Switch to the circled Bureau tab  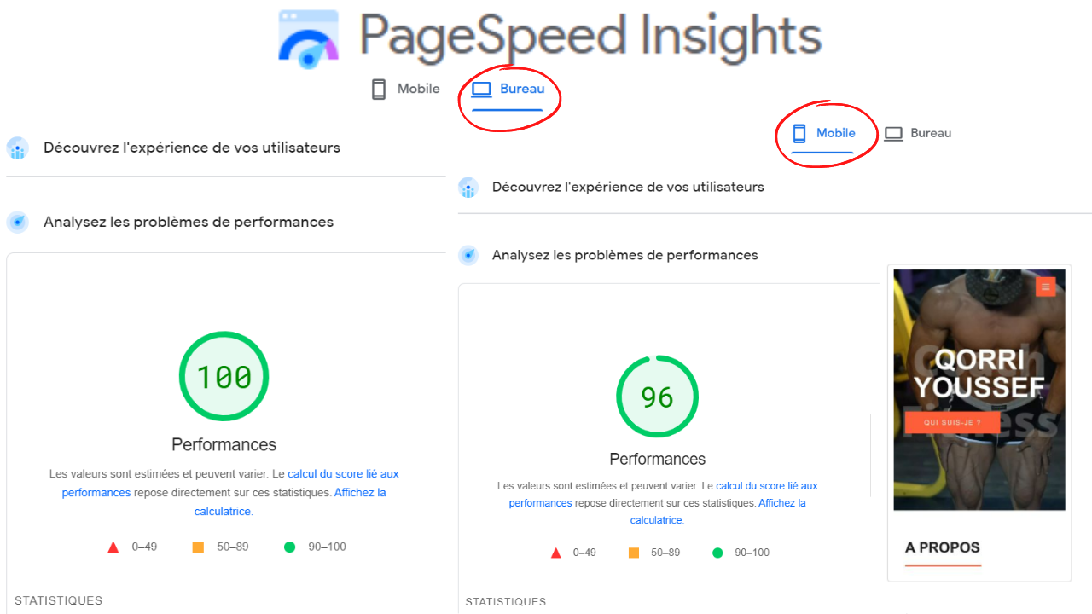click(522, 88)
